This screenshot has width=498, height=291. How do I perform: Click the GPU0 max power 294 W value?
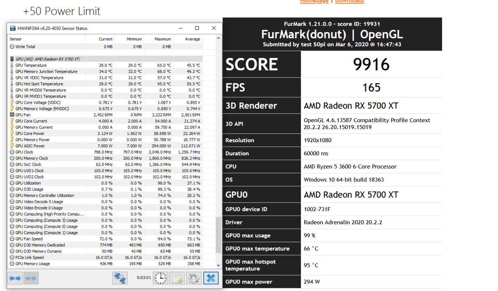[x=312, y=282]
